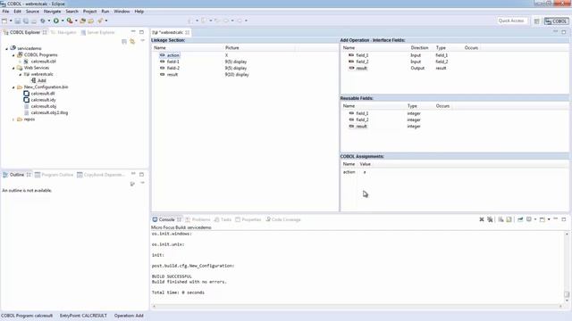The width and height of the screenshot is (572, 321).
Task: Open the COBOL Explorer view menu arrow
Action: (143, 41)
